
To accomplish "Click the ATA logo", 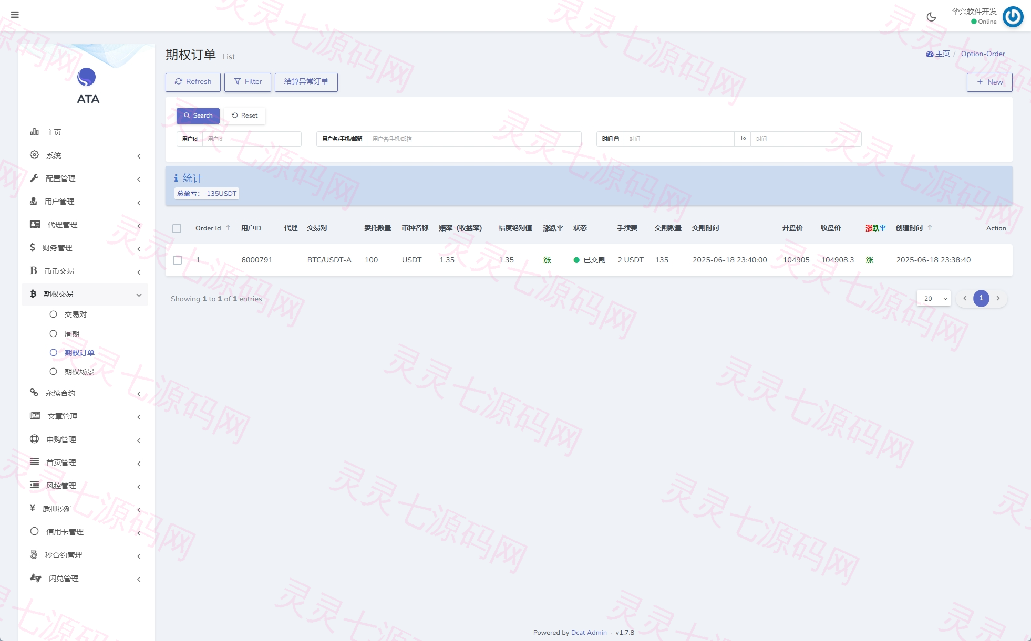I will click(x=87, y=86).
